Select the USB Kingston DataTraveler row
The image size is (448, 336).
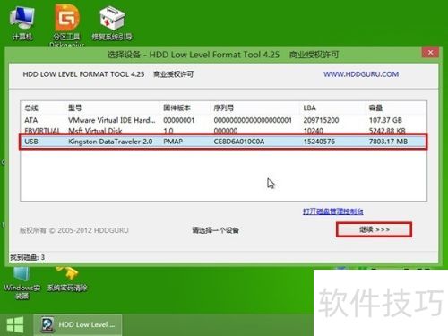(x=223, y=142)
